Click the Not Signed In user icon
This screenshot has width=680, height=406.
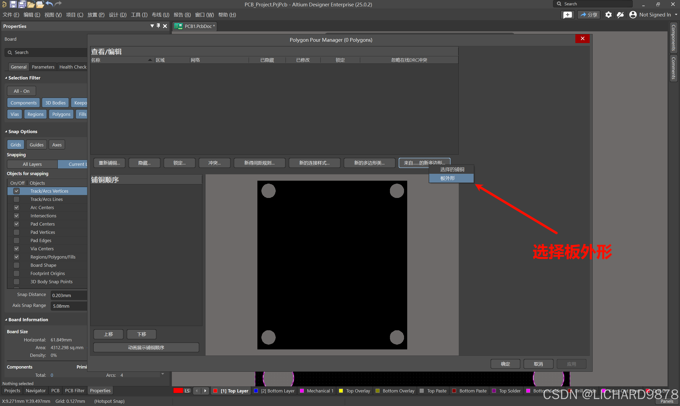(633, 15)
